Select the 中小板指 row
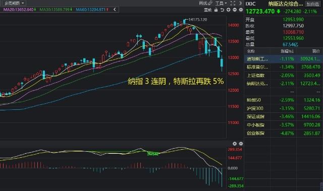 (284, 125)
